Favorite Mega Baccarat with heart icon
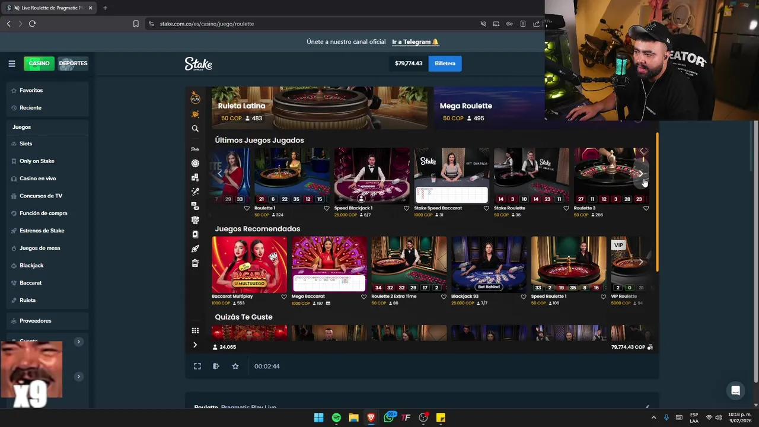This screenshot has height=427, width=759. point(363,297)
